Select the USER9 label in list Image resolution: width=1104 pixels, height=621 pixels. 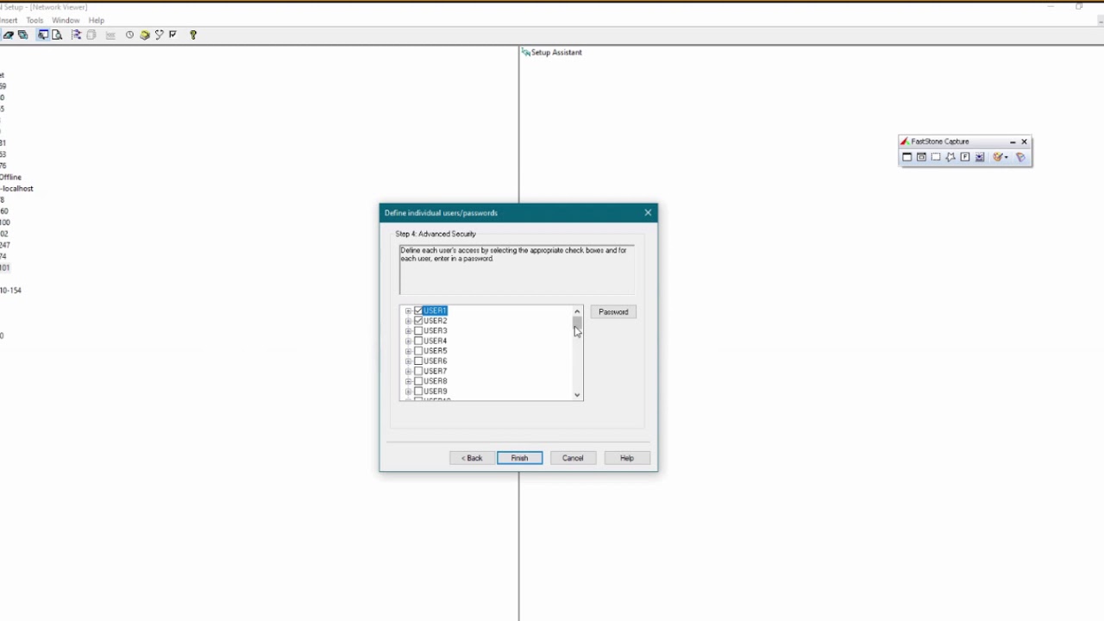[x=435, y=392]
